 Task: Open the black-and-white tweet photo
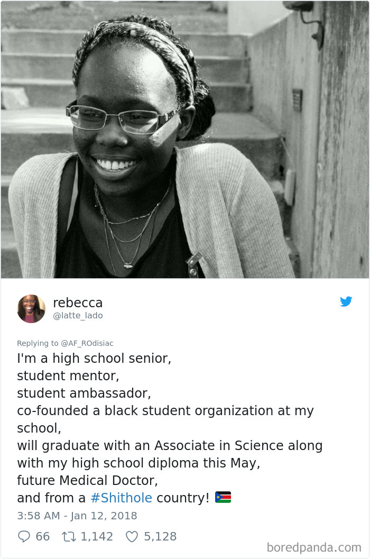[185, 140]
